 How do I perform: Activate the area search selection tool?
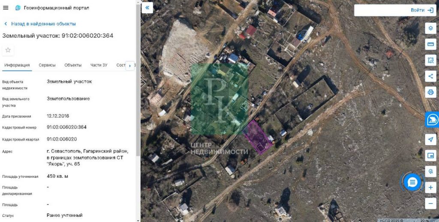(x=430, y=60)
